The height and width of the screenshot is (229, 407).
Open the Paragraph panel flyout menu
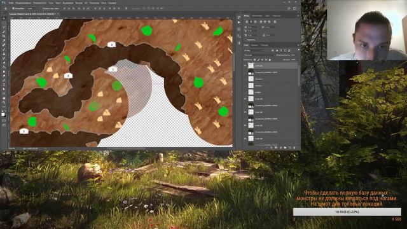pyautogui.click(x=298, y=16)
